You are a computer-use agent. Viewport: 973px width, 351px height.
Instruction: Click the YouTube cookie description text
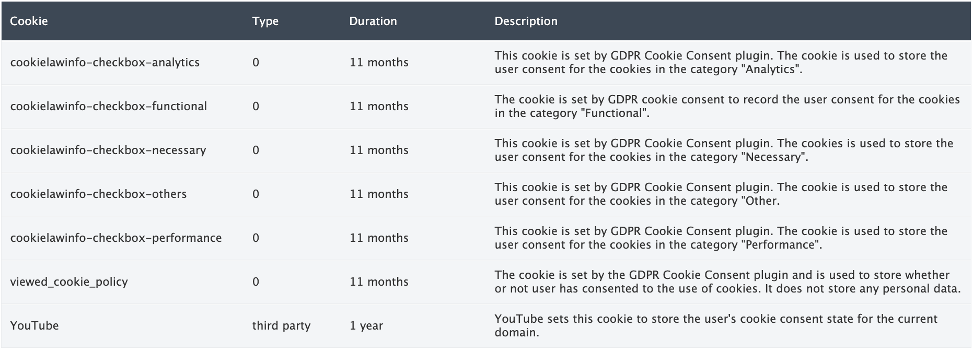716,326
